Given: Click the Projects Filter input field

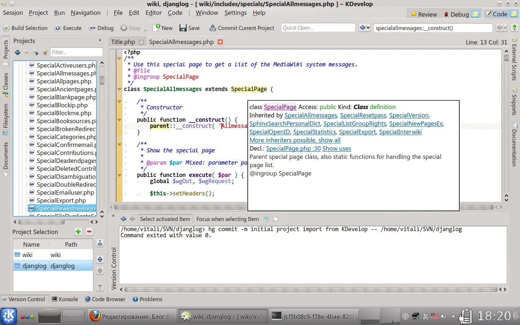Looking at the screenshot, I should [77, 52].
